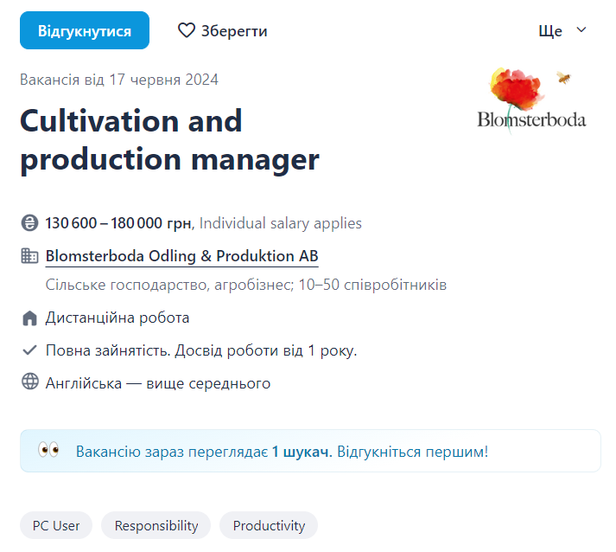Click the globe language icon
This screenshot has width=616, height=552.
pyautogui.click(x=30, y=382)
